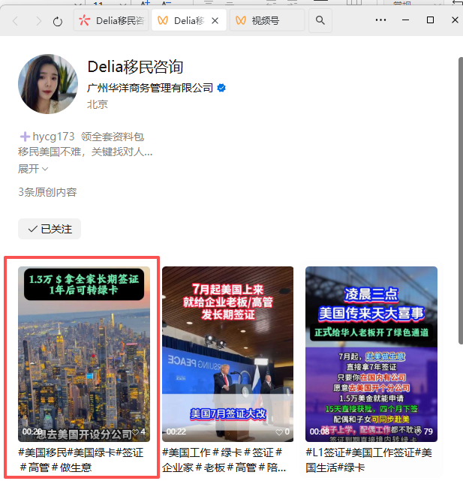Click the hycg173 contact ID text
The image size is (463, 481).
pyautogui.click(x=53, y=137)
